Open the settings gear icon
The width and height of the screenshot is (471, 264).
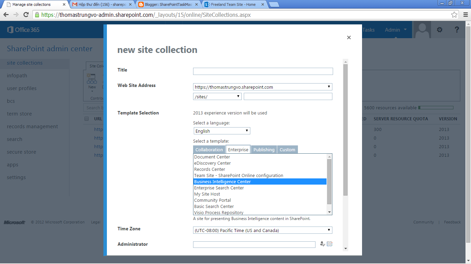(x=440, y=30)
